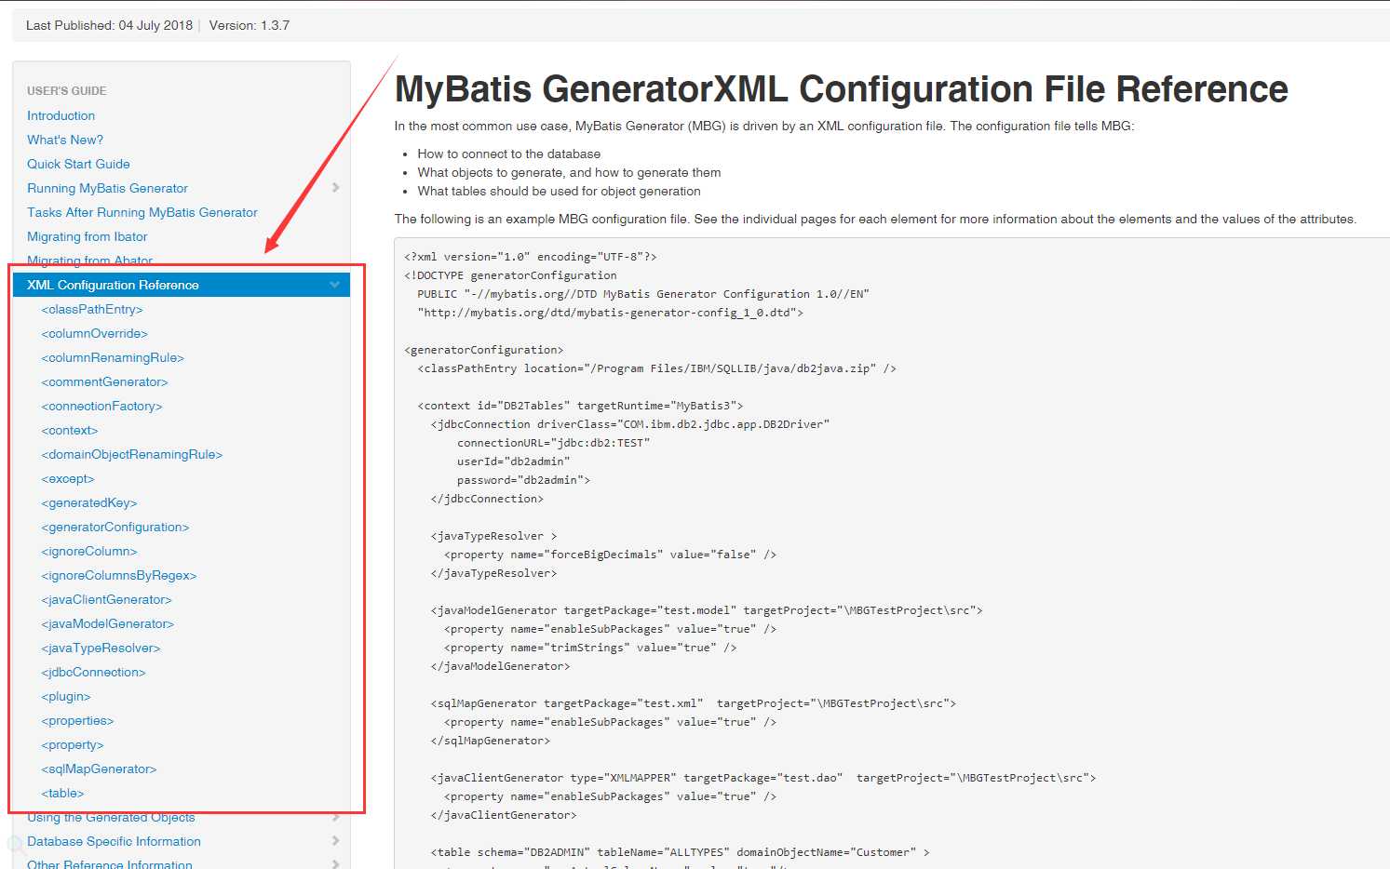Open the <columnRenamingRule> reference page
The image size is (1390, 869).
click(113, 357)
